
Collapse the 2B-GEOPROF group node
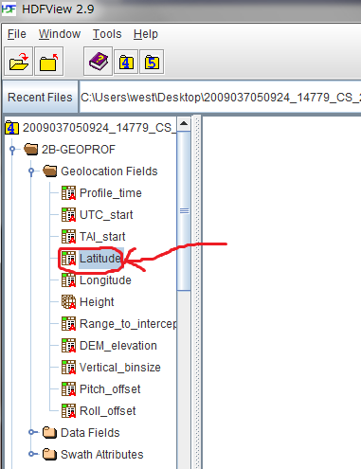coord(12,150)
